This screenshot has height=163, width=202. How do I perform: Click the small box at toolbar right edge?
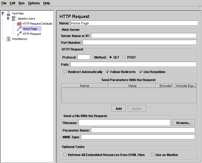point(200,8)
